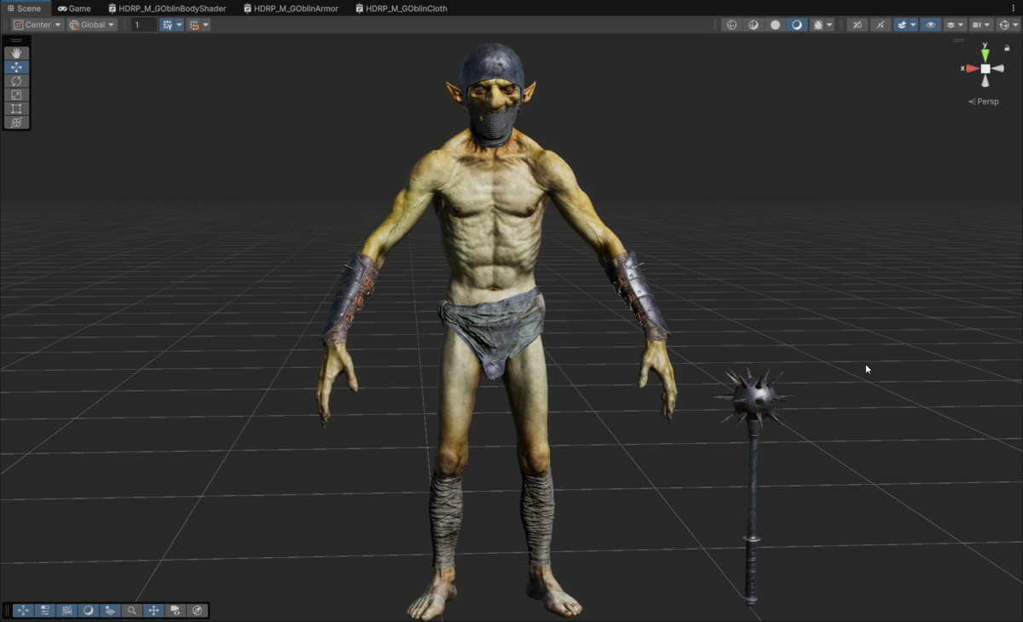1023x622 pixels.
Task: Toggle 2D view mode
Action: click(x=858, y=25)
